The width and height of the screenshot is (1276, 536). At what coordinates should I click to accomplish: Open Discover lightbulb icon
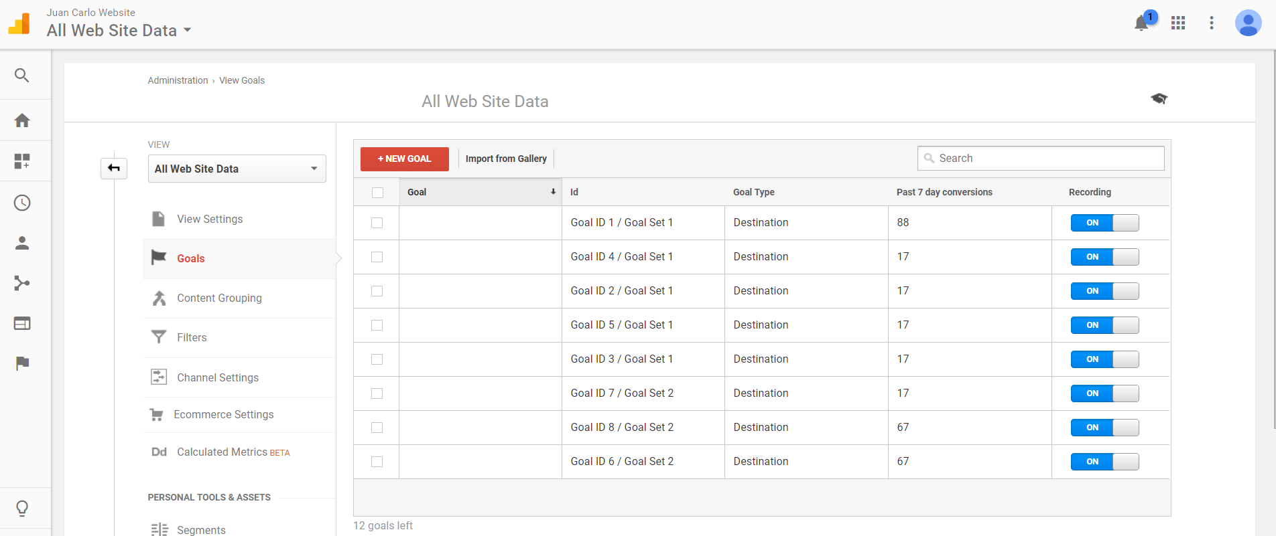coord(22,509)
